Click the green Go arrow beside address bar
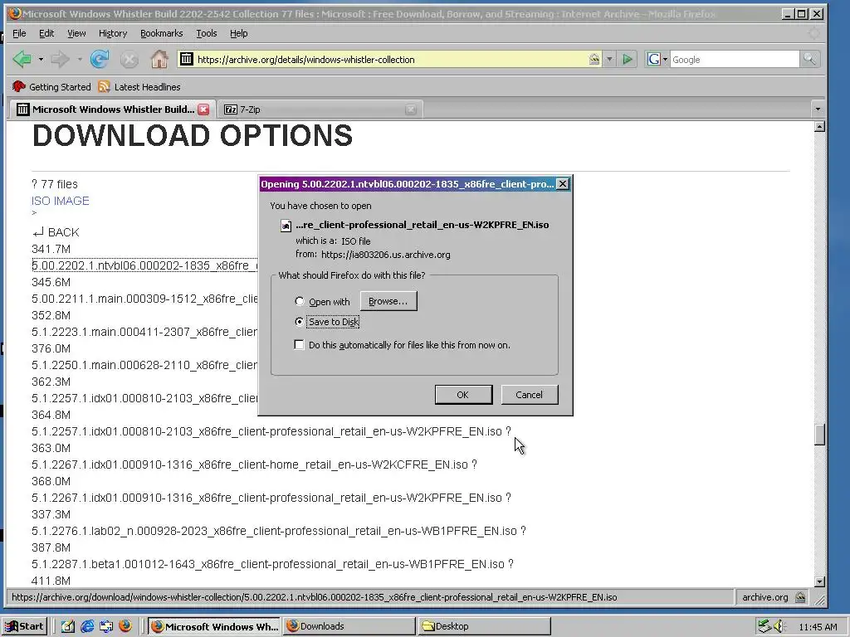Image resolution: width=850 pixels, height=637 pixels. (x=628, y=59)
